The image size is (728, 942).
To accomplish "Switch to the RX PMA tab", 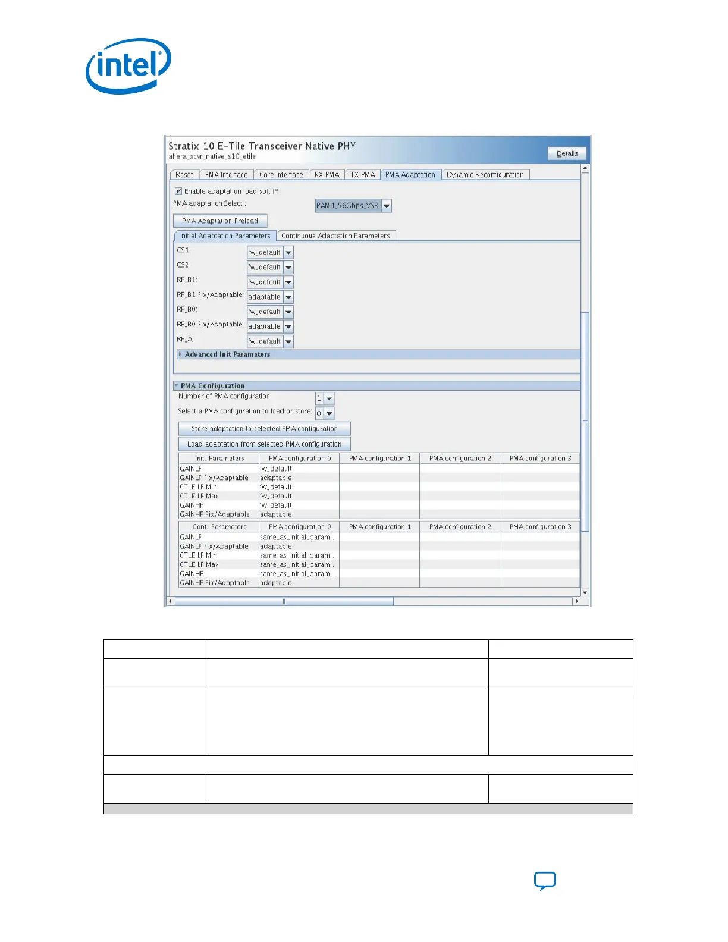I will 327,175.
